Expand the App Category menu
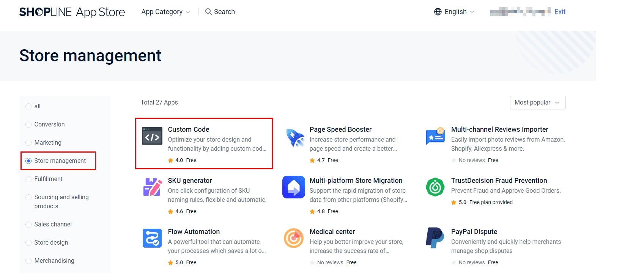625x273 pixels. point(166,12)
